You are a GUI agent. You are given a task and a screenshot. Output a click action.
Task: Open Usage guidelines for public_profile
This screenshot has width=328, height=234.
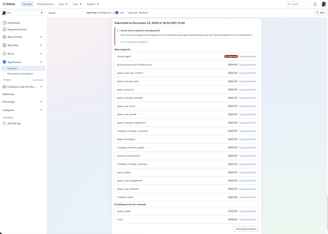coord(248,211)
